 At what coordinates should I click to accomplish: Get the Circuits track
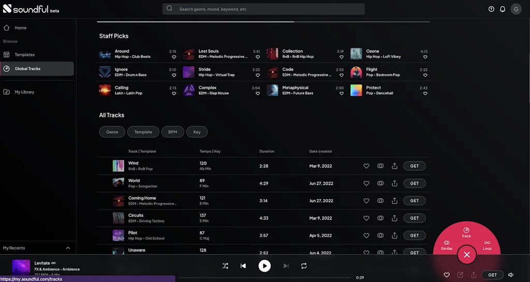[x=415, y=218]
